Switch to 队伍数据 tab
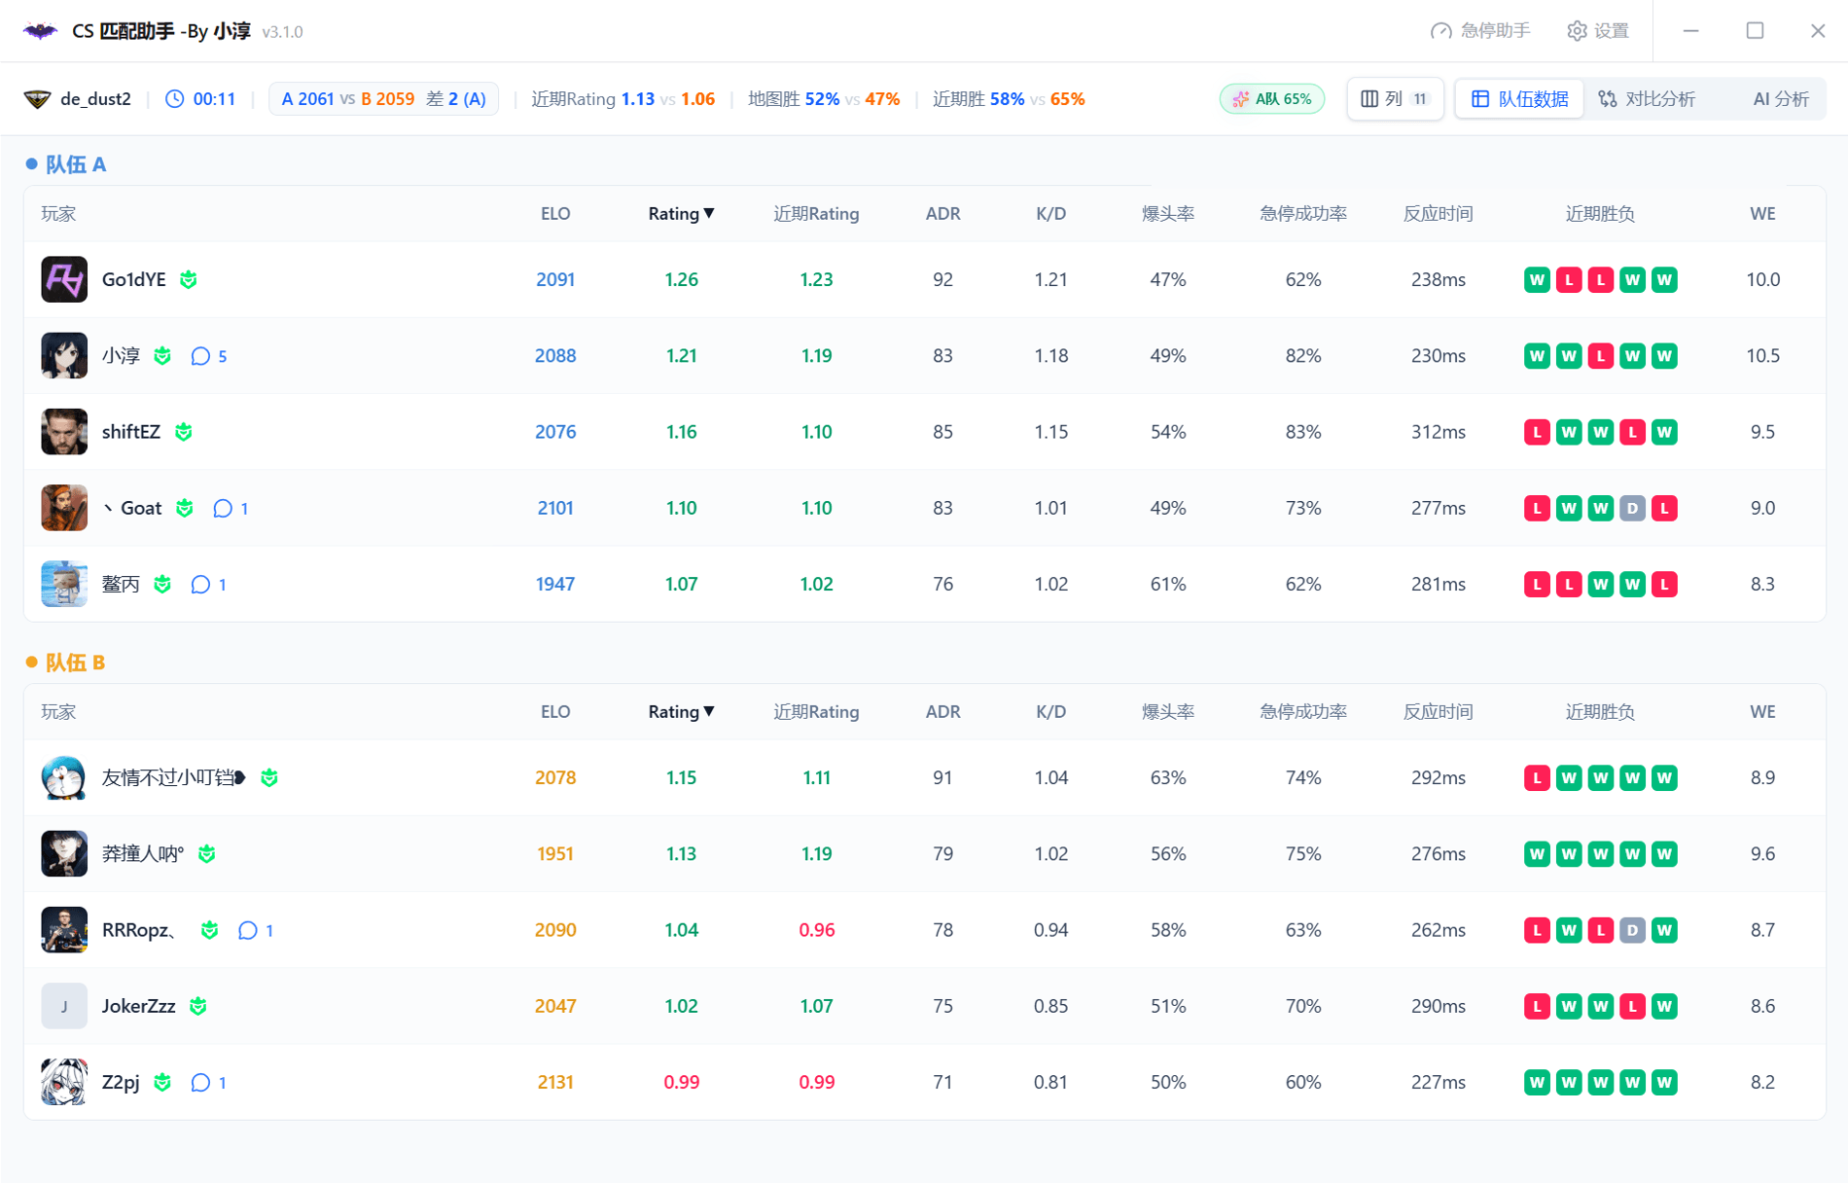The height and width of the screenshot is (1184, 1848). point(1519,99)
